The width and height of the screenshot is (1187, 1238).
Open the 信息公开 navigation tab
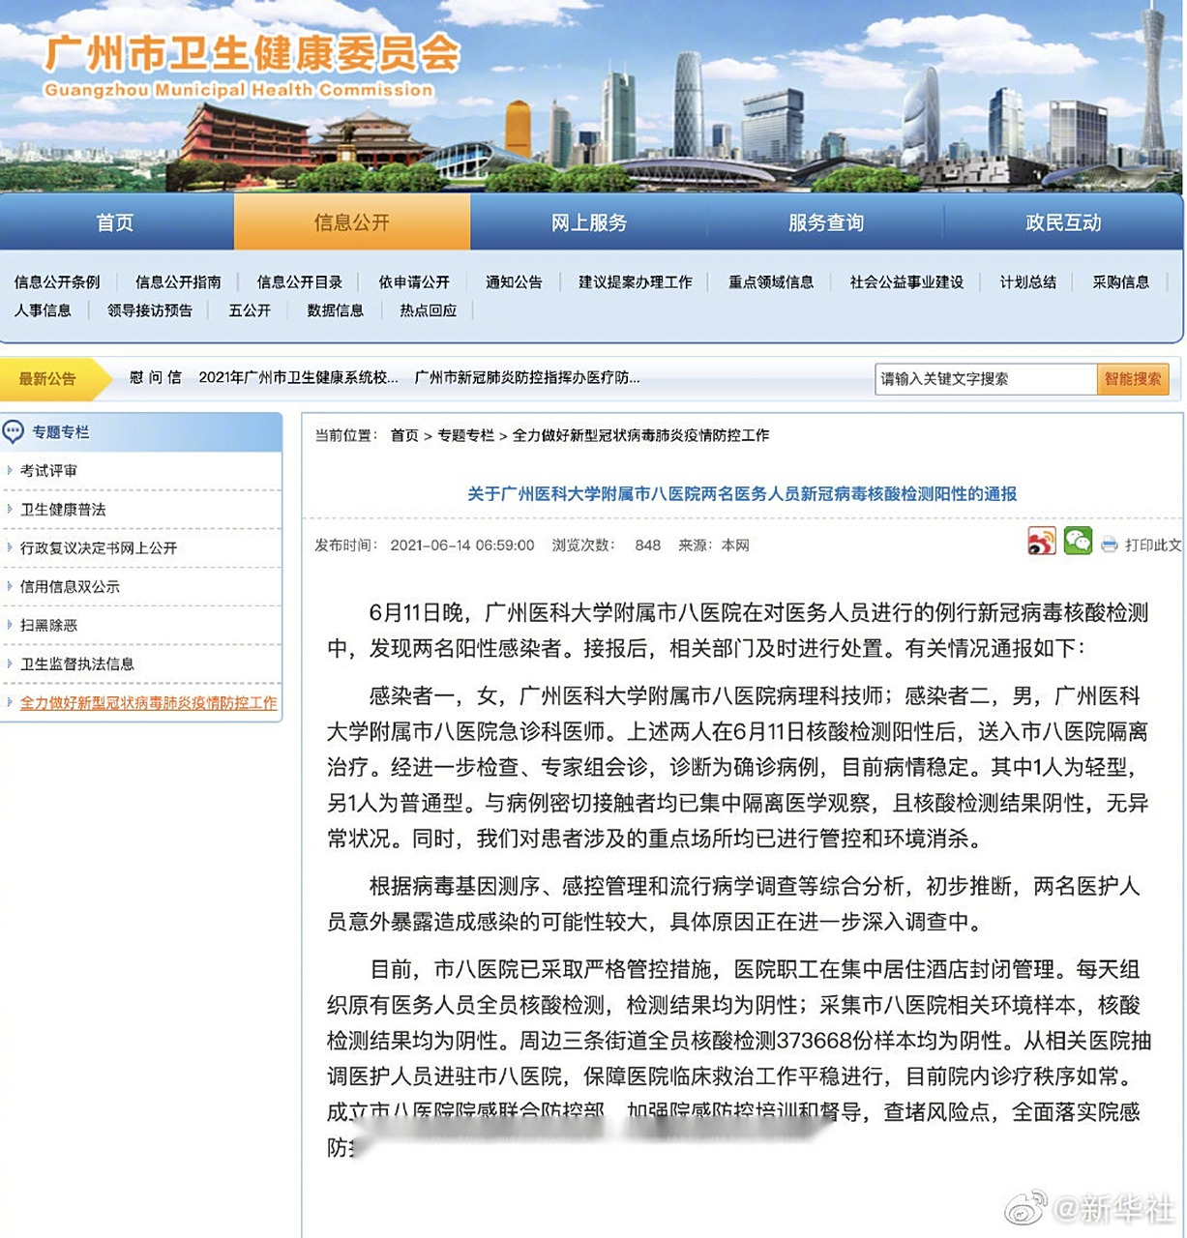[352, 221]
